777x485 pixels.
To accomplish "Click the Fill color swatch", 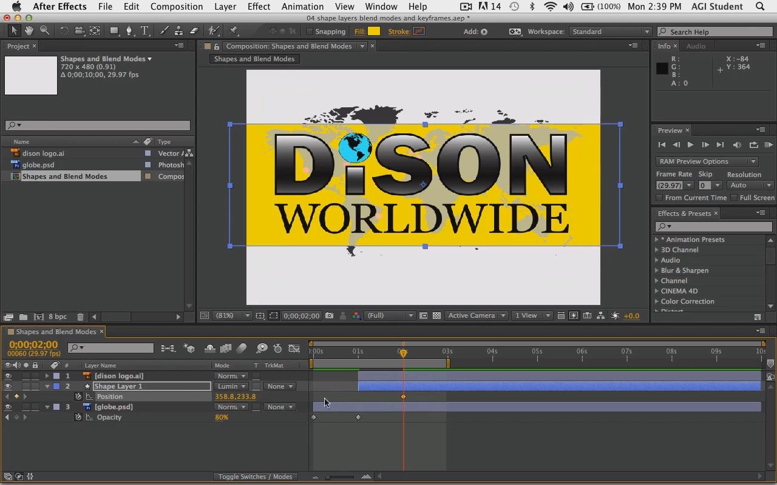I will [374, 32].
